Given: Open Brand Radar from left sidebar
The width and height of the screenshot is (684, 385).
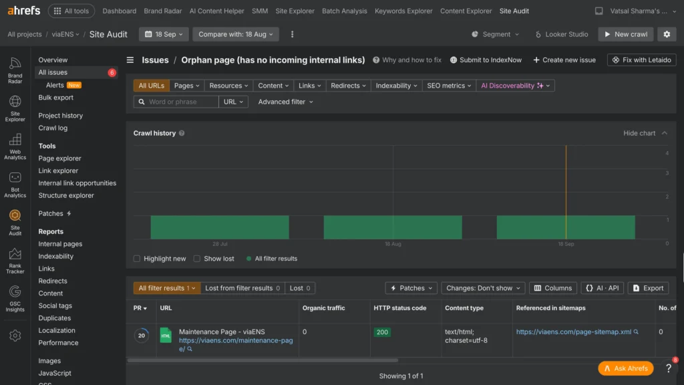Looking at the screenshot, I should [x=15, y=70].
